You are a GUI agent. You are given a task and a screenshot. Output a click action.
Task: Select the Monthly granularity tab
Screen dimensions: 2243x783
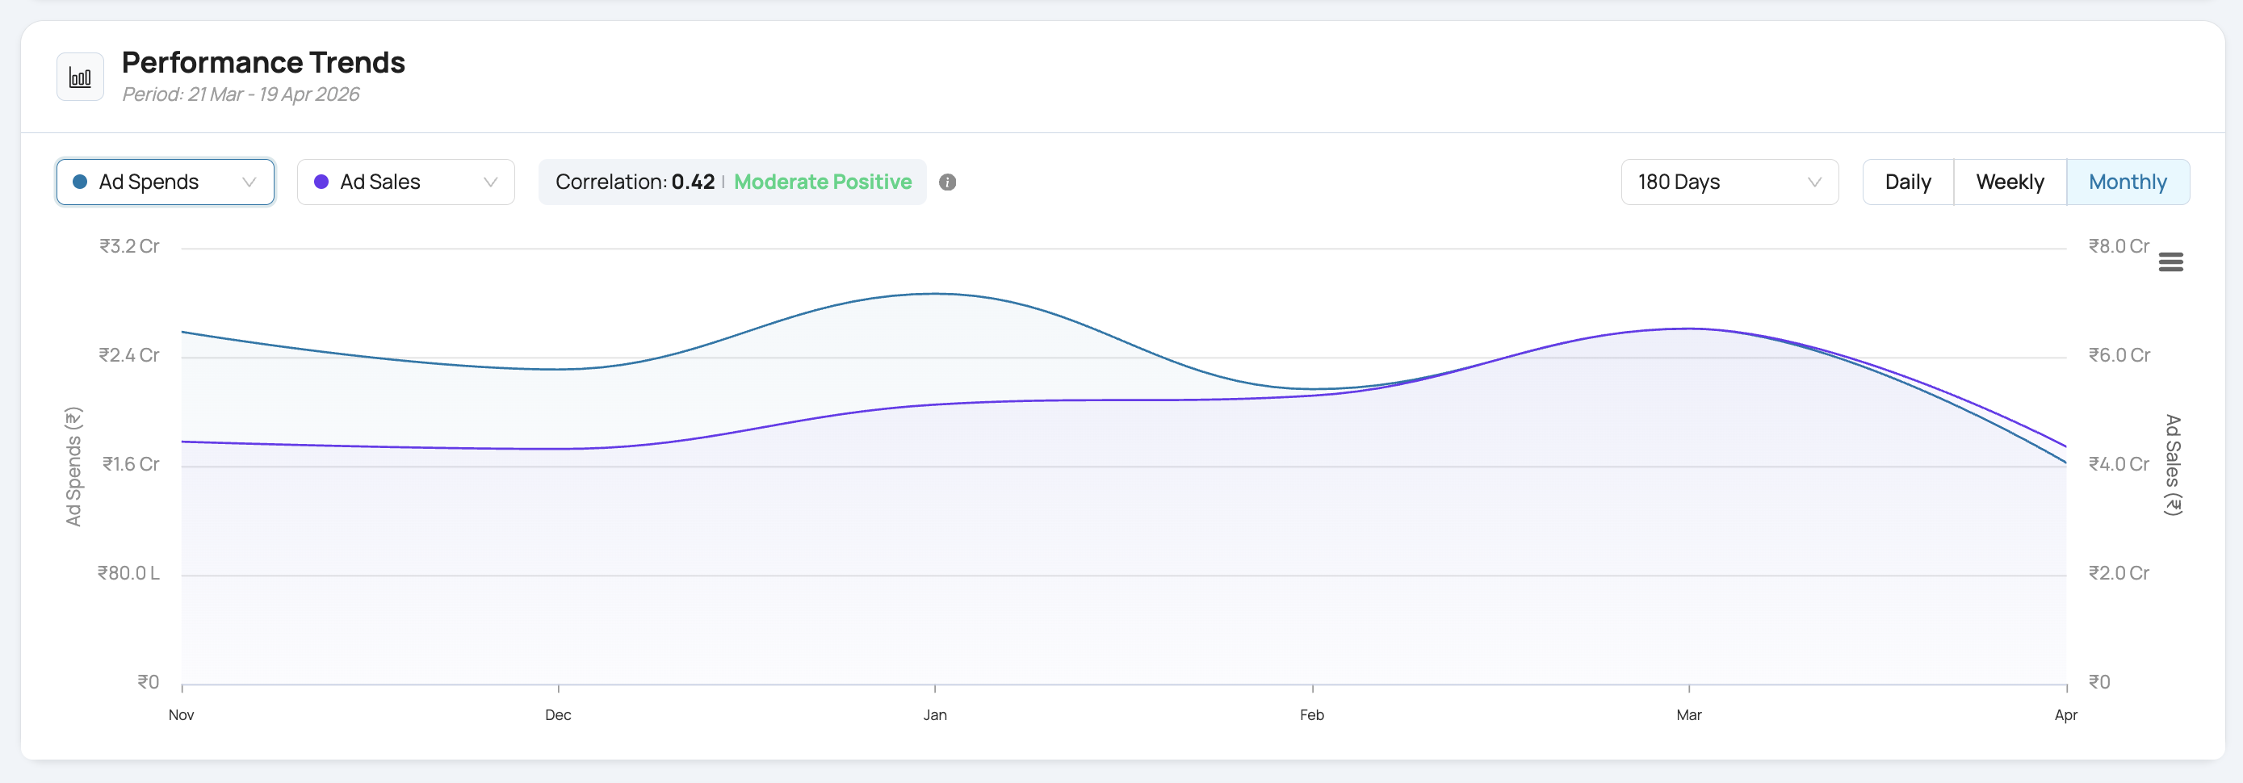point(2128,182)
